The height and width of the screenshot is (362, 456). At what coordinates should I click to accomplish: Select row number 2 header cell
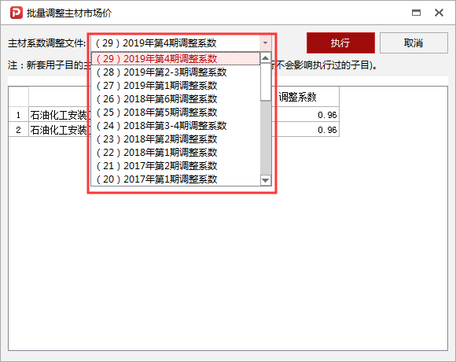pyautogui.click(x=18, y=130)
